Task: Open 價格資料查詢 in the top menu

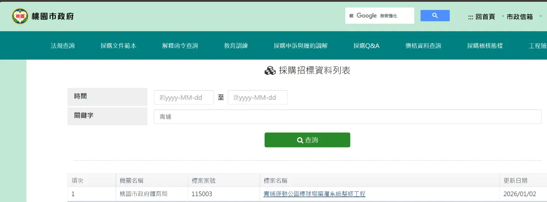Action: pyautogui.click(x=423, y=46)
